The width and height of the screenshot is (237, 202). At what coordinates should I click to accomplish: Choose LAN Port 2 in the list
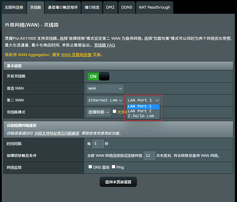point(143,111)
